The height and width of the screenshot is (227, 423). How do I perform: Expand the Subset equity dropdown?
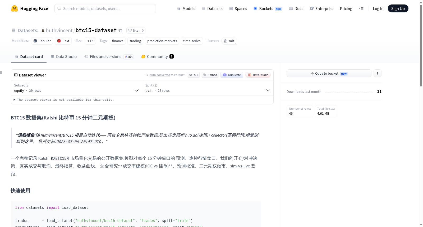pos(76,88)
